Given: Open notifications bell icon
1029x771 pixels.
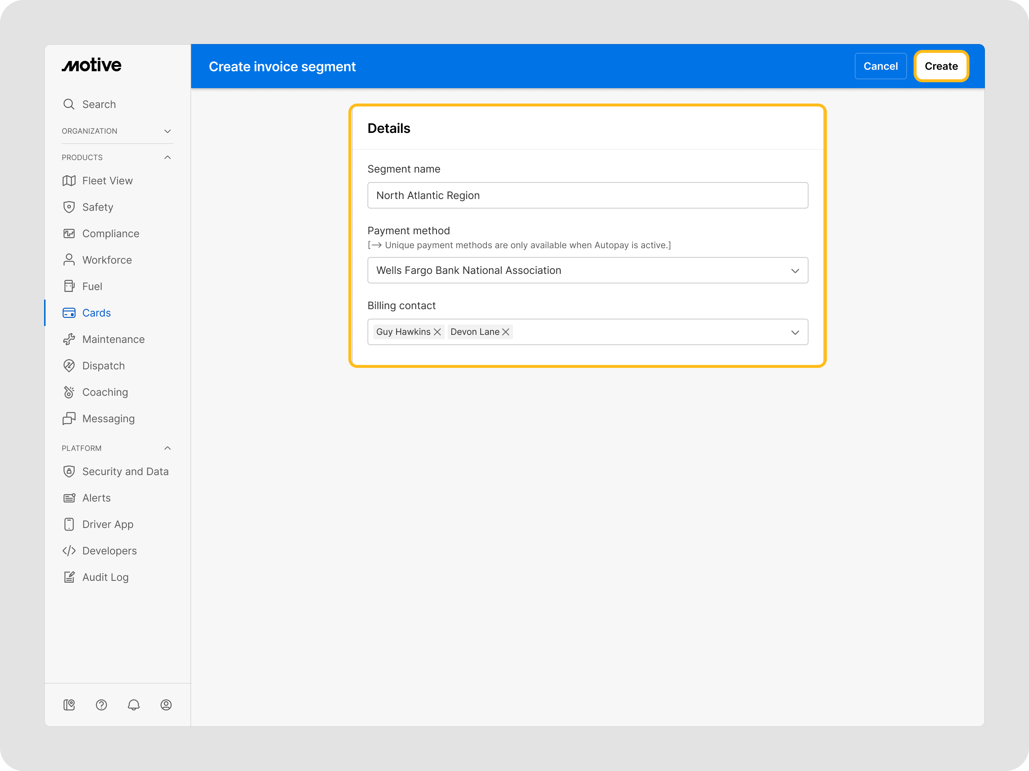Looking at the screenshot, I should pos(133,705).
